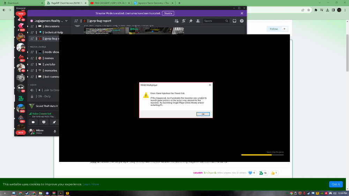349x196 pixels.
Task: Open Discord inbox icon
Action: click(x=235, y=21)
